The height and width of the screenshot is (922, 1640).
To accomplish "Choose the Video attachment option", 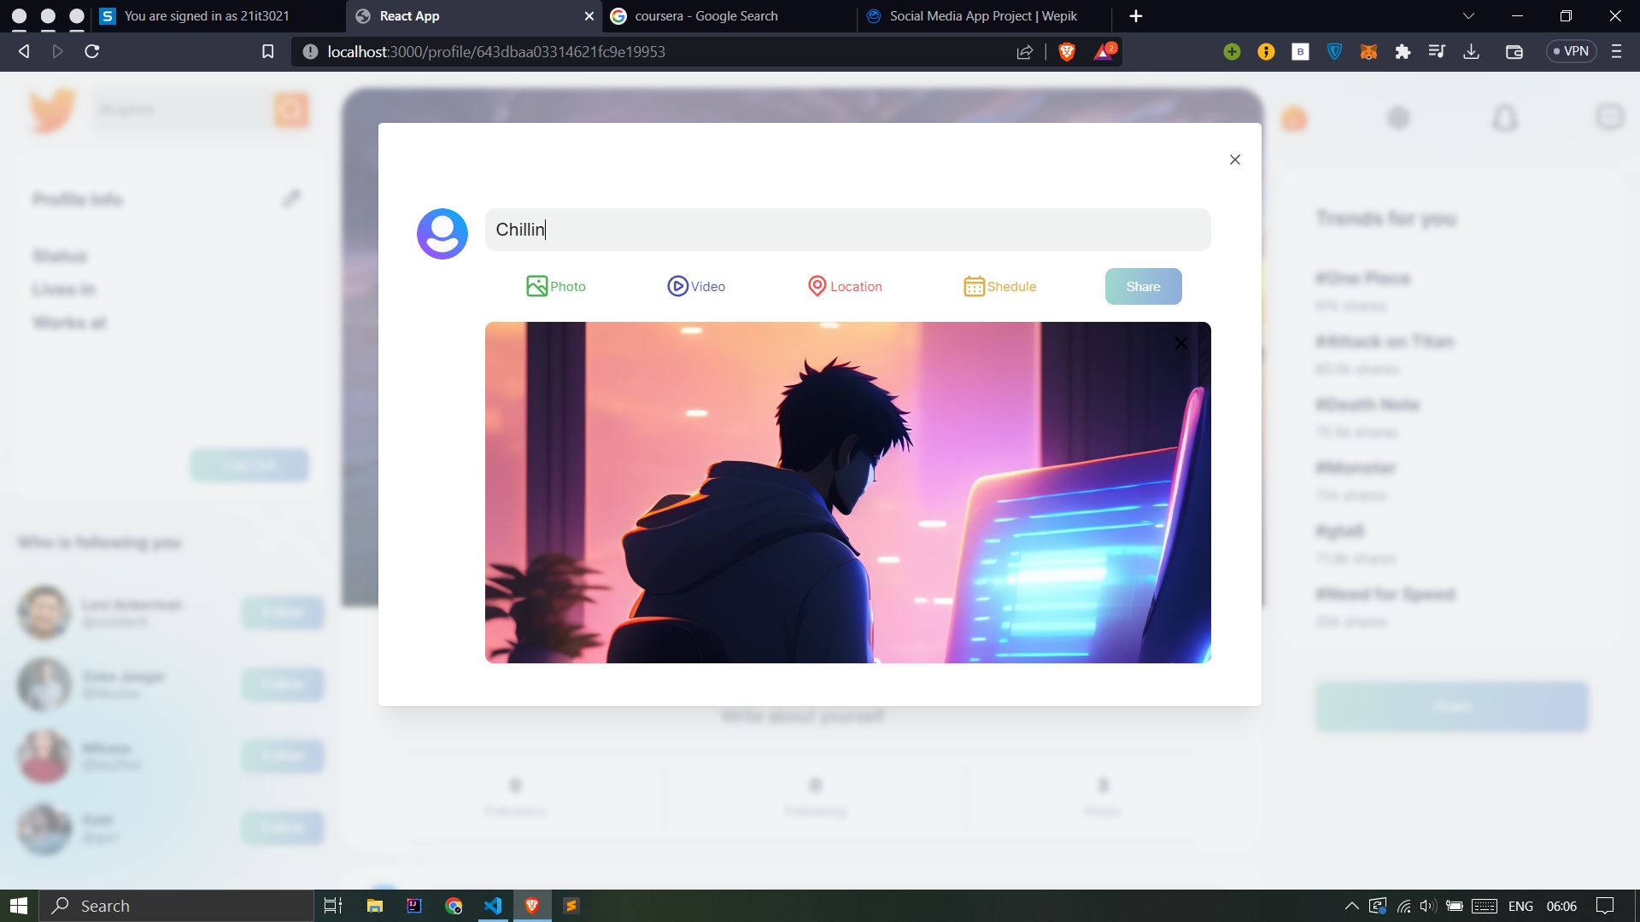I will point(696,286).
